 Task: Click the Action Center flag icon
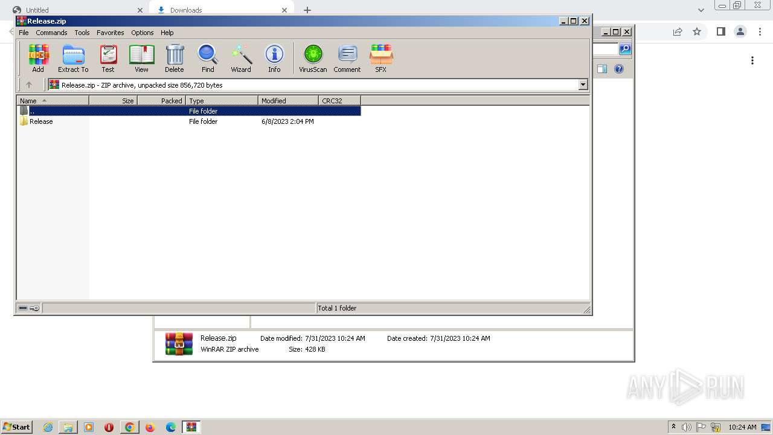coord(701,427)
